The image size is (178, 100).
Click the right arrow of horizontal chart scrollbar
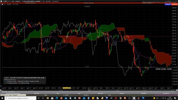tap(177, 90)
